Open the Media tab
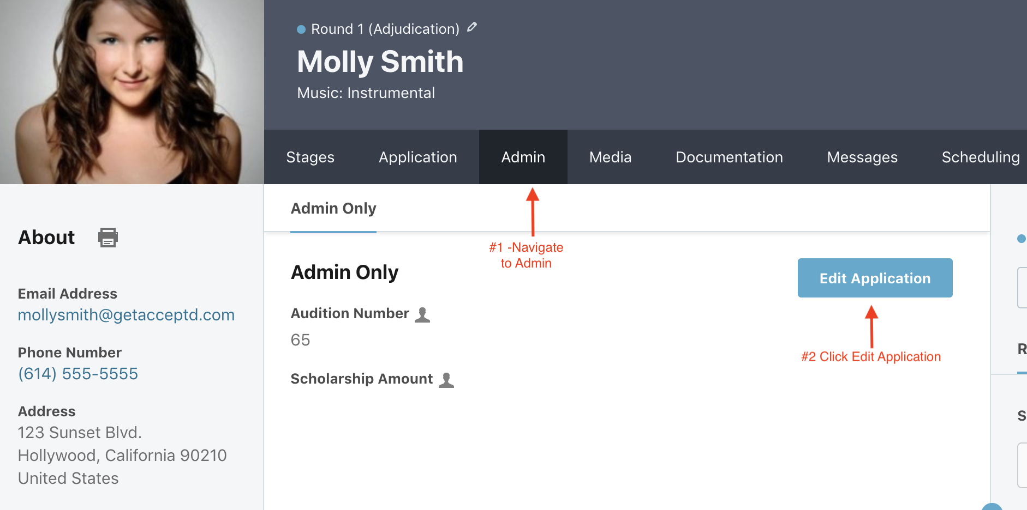The width and height of the screenshot is (1027, 510). point(610,157)
